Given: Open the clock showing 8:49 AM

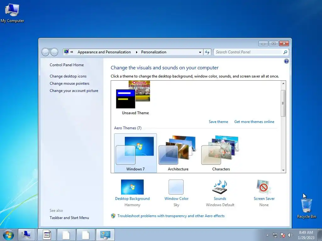Looking at the screenshot, I should tap(306, 235).
